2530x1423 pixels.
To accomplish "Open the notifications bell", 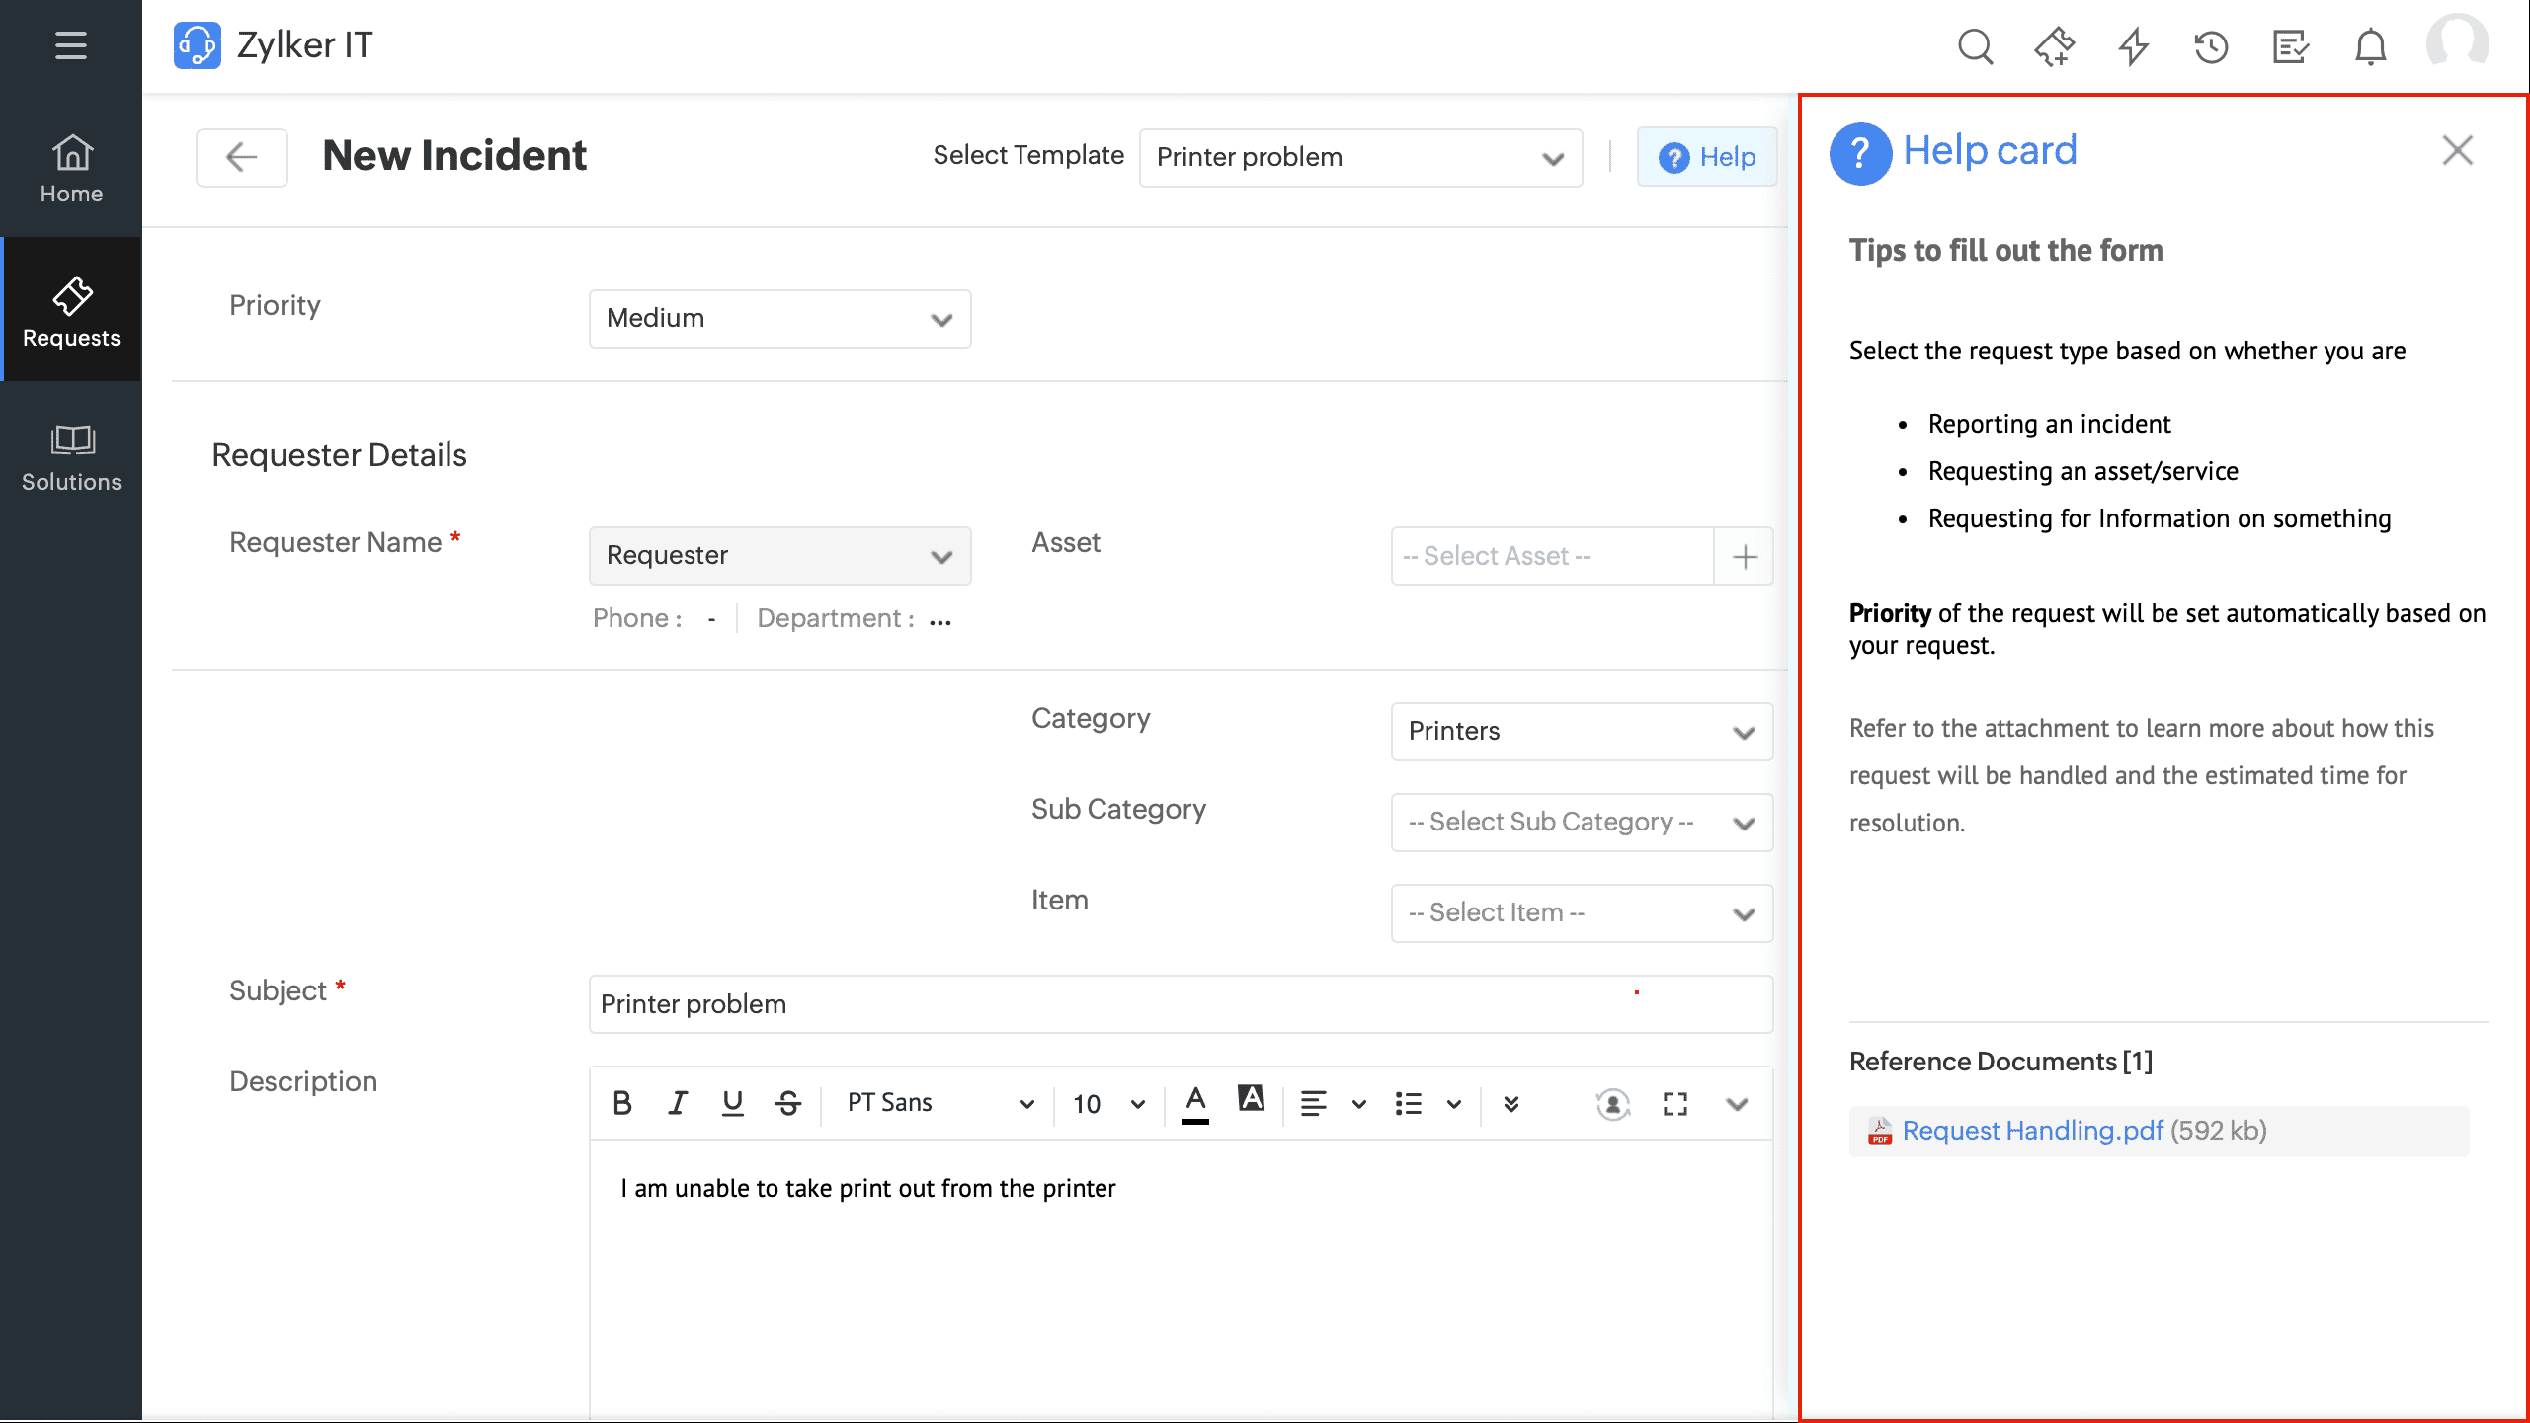I will tap(2370, 46).
